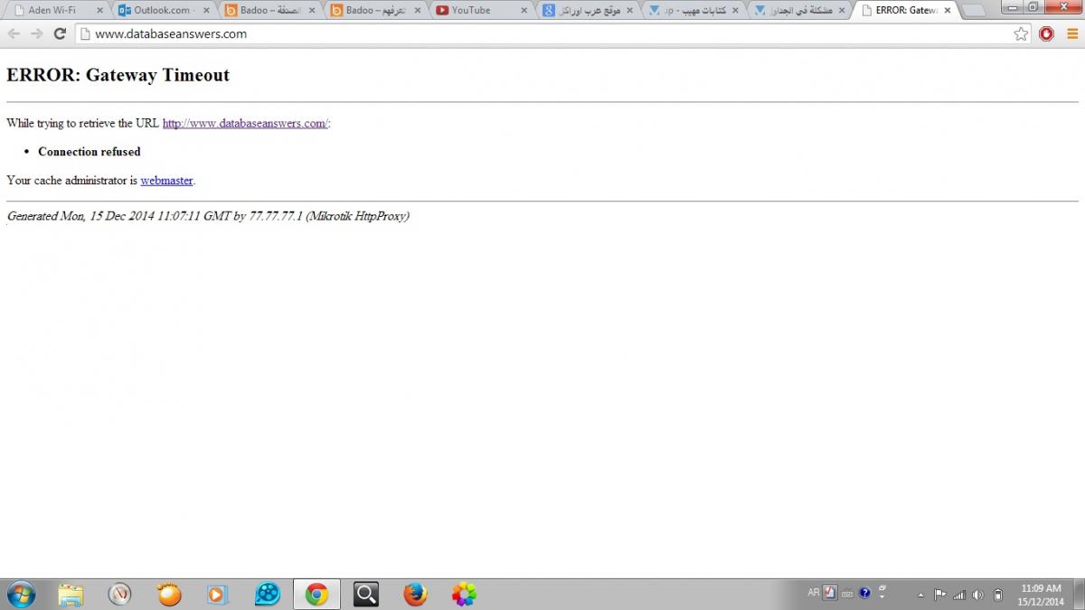Click the Windows Start orb
Image resolution: width=1085 pixels, height=610 pixels.
click(x=20, y=594)
